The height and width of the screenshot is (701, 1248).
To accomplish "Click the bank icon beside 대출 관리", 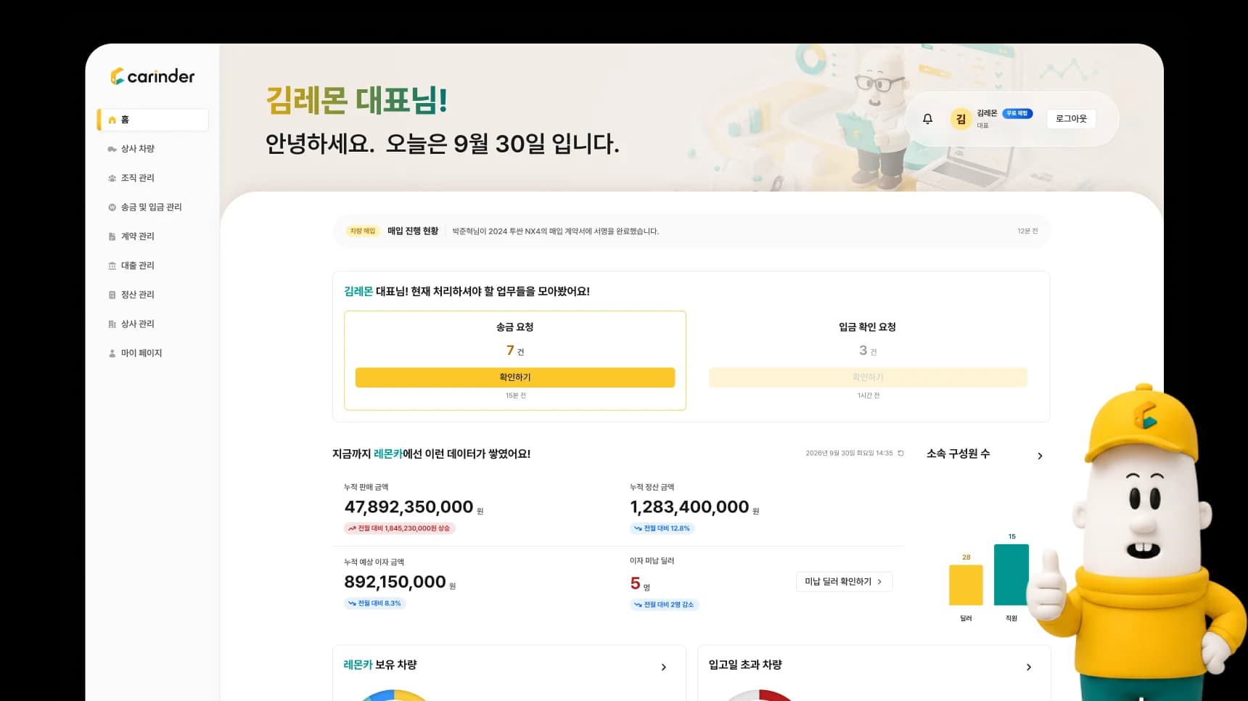I will pyautogui.click(x=112, y=266).
